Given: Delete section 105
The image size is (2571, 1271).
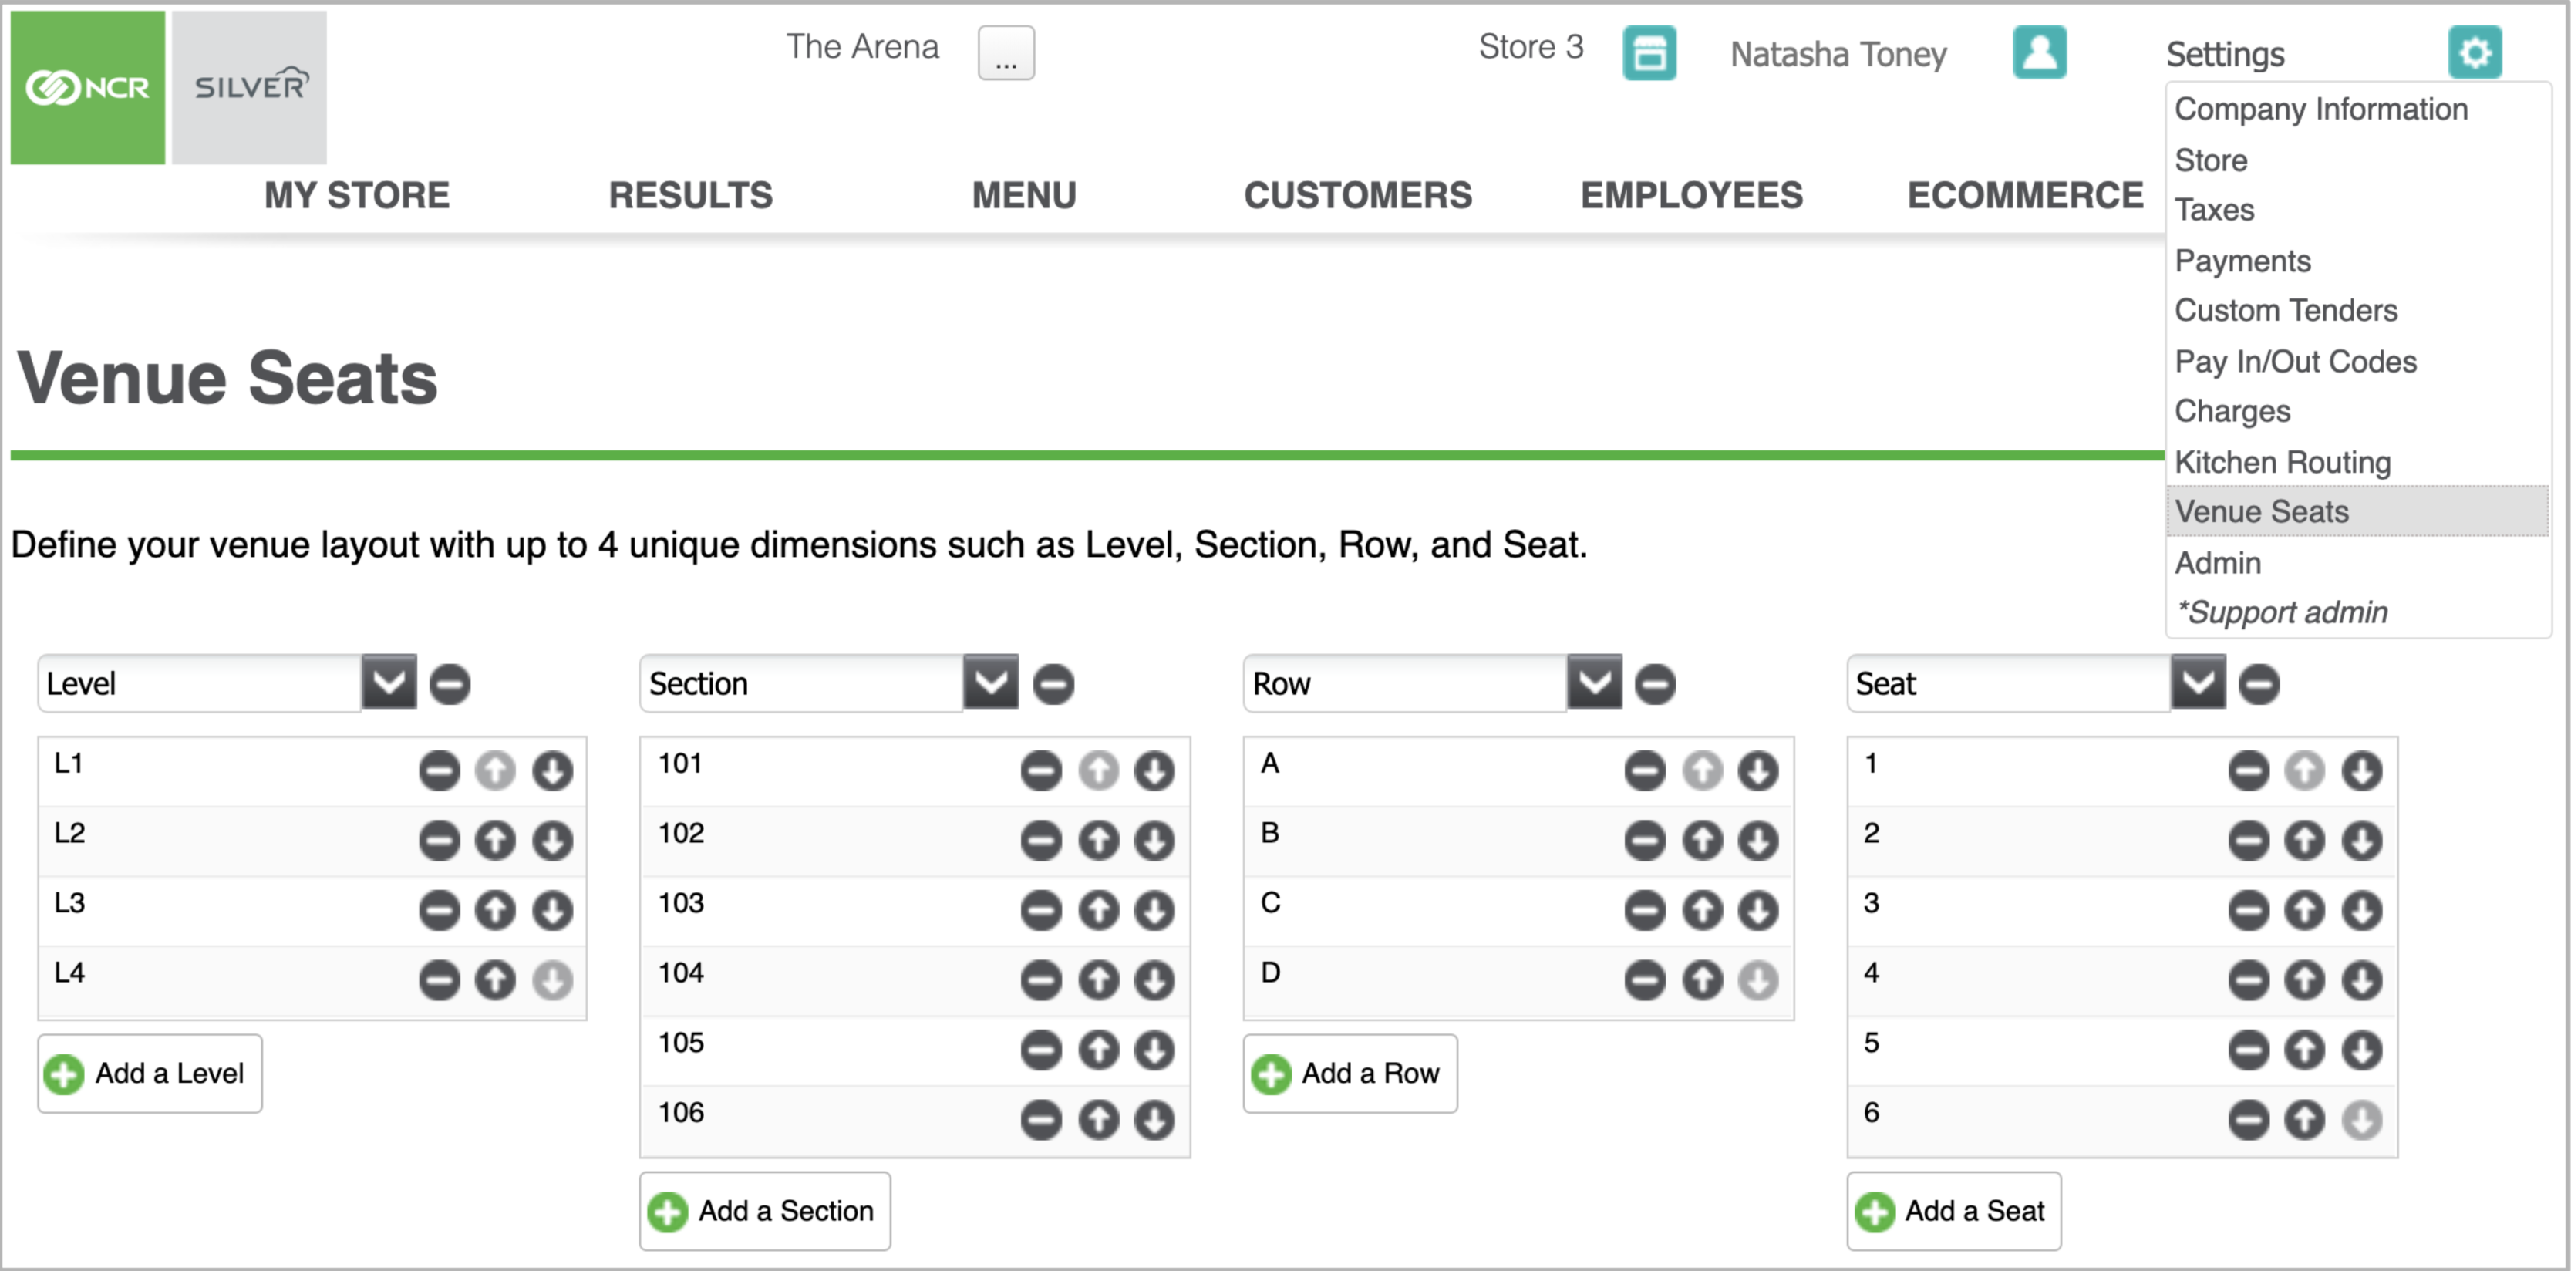Looking at the screenshot, I should pyautogui.click(x=1041, y=1050).
